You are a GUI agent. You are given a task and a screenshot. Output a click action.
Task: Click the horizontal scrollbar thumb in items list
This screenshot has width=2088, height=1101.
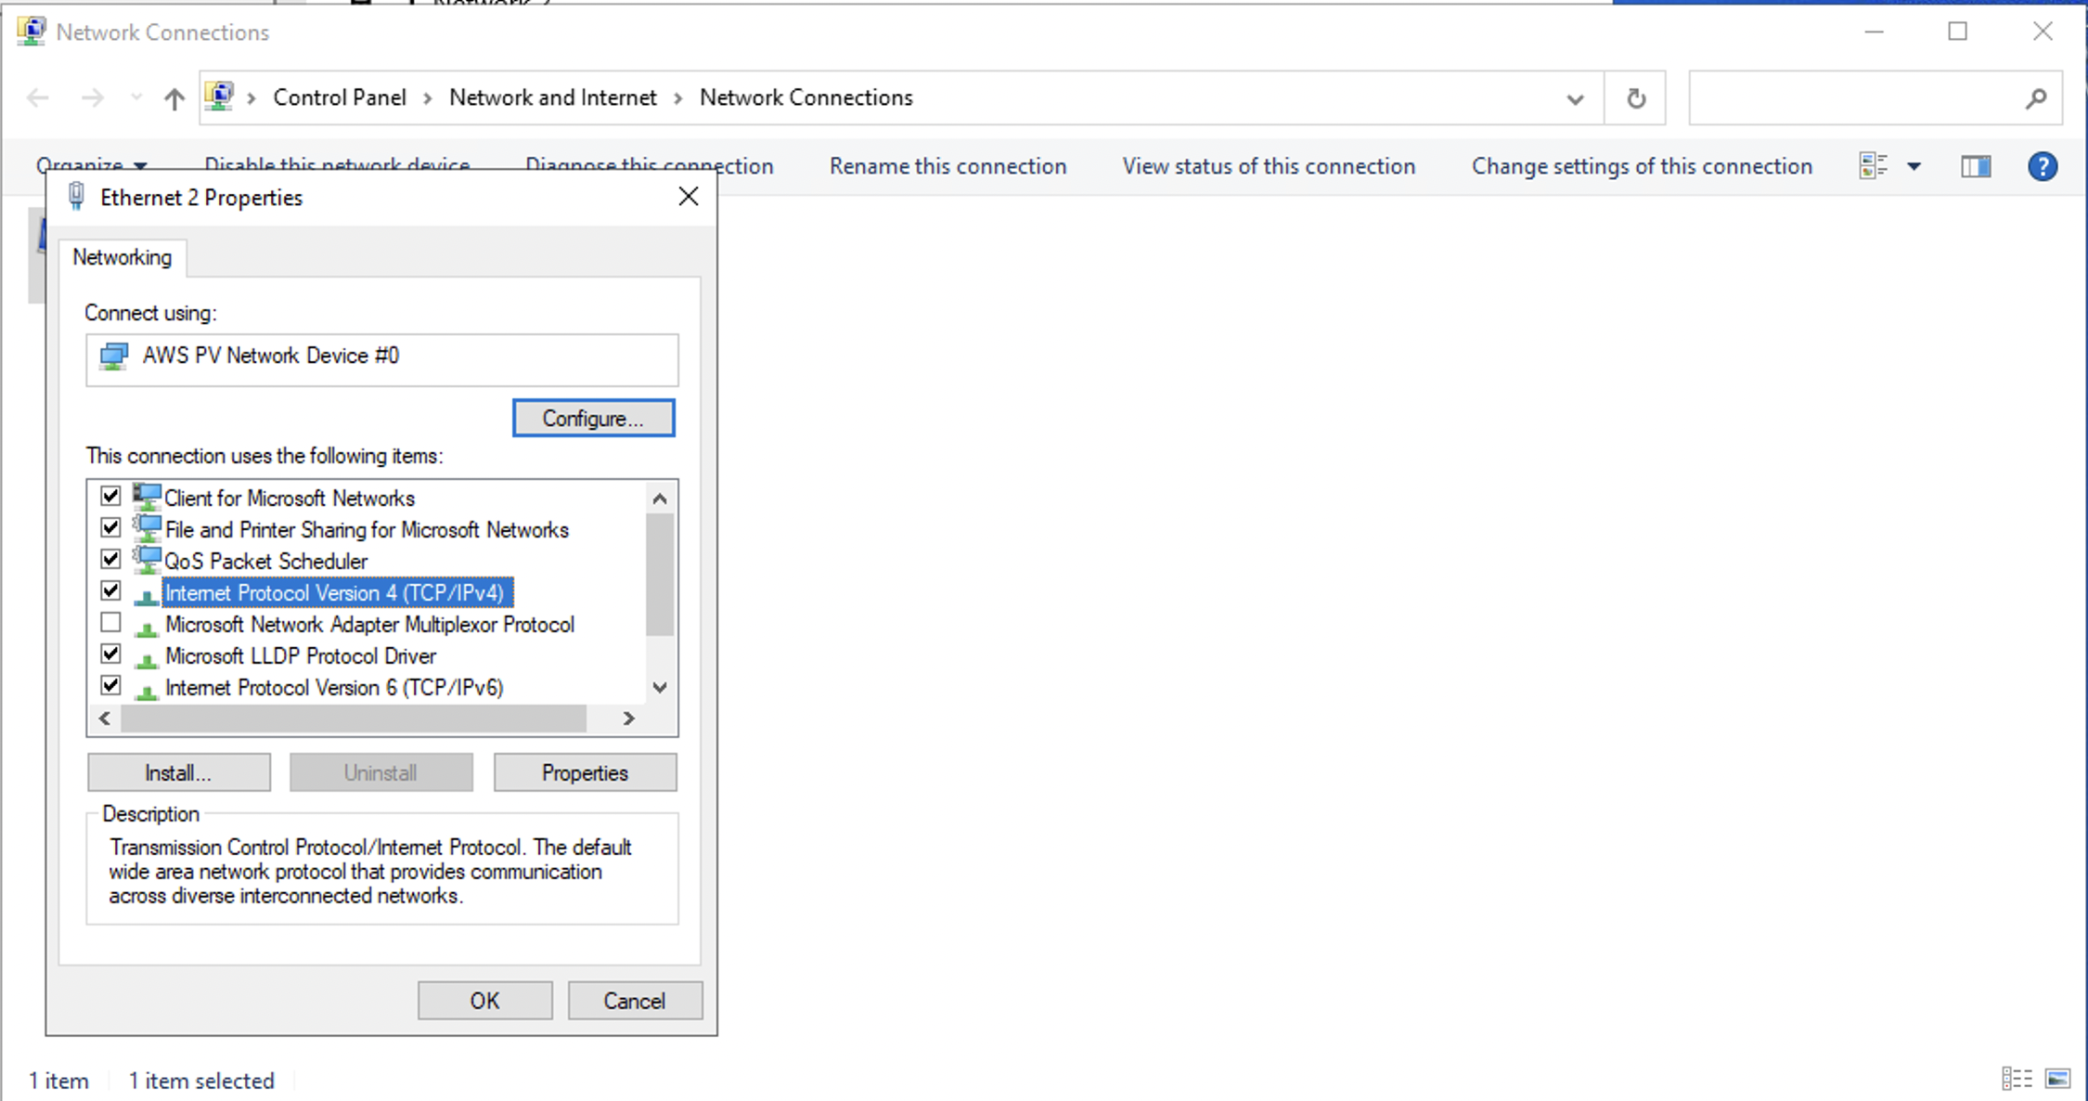point(354,719)
